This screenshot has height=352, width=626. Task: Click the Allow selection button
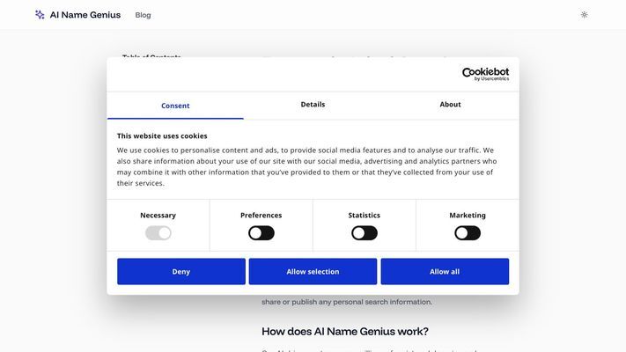tap(313, 271)
